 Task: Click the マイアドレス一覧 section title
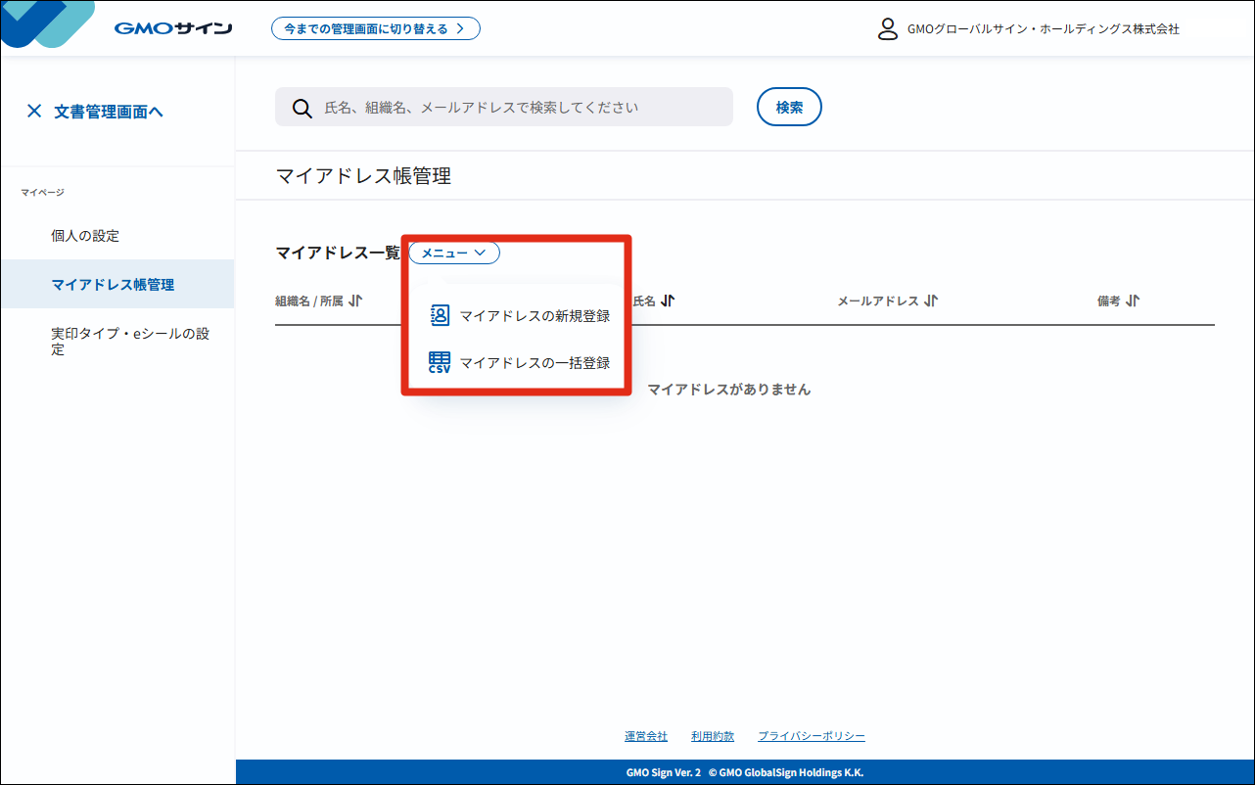338,253
